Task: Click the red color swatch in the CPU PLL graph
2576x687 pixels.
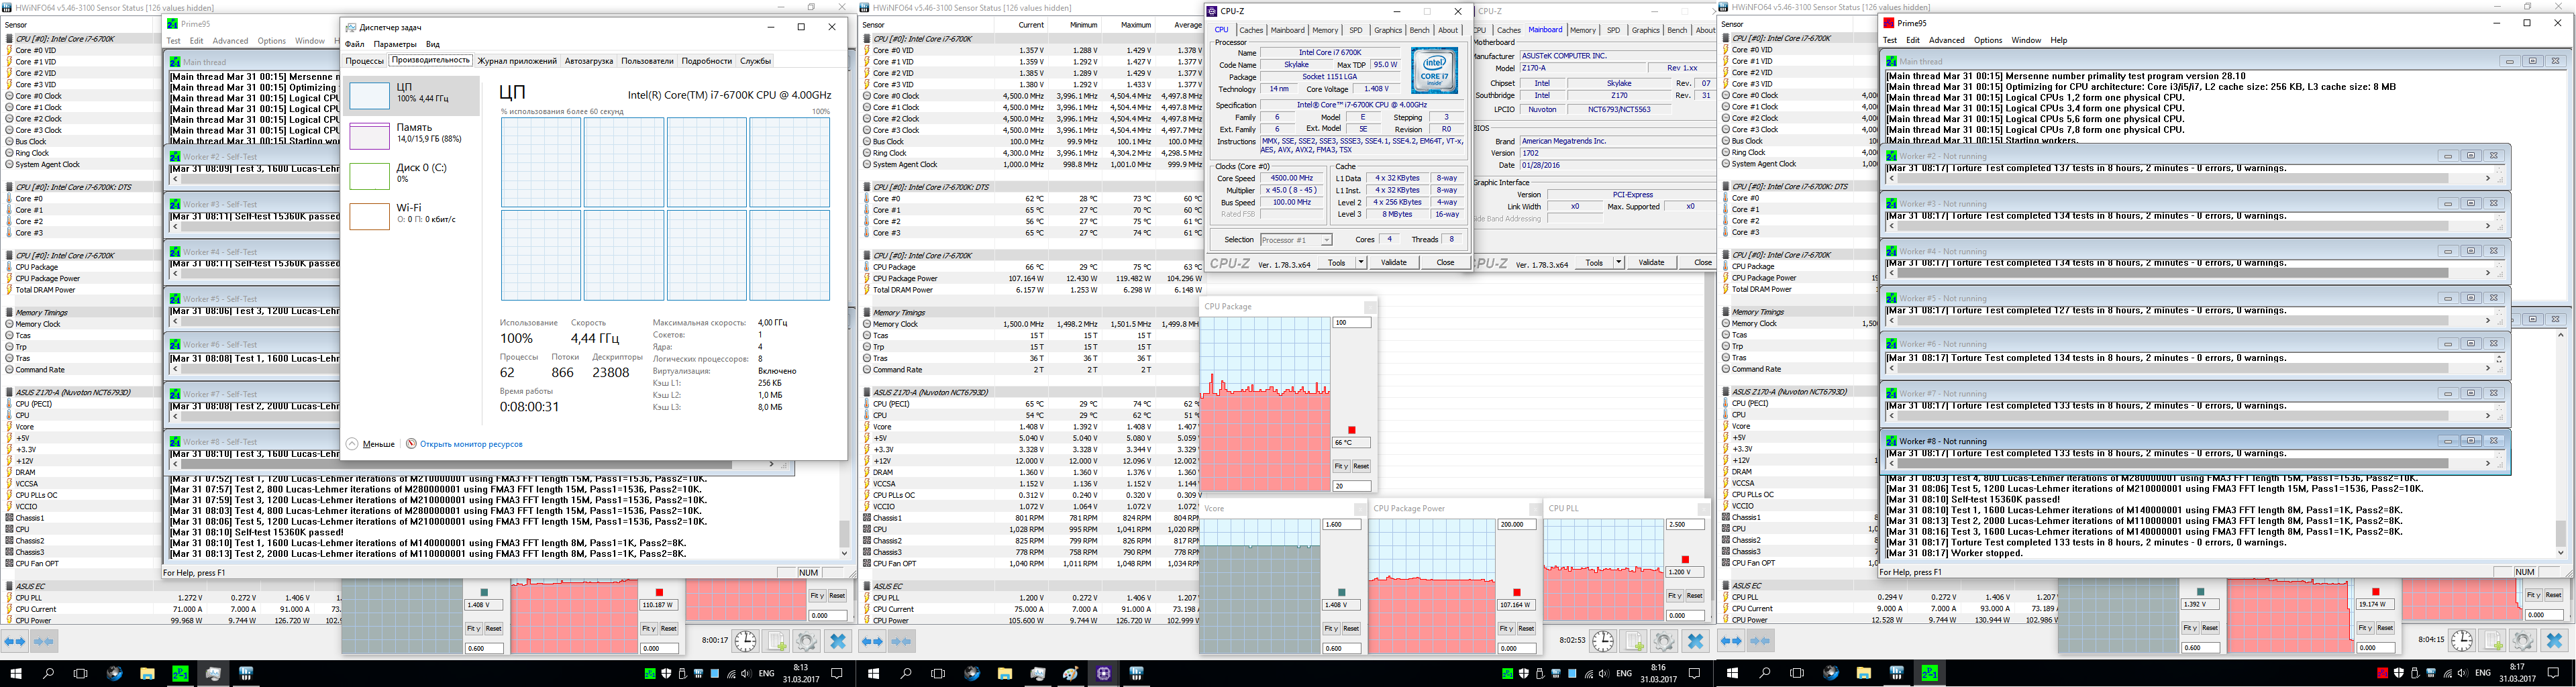Action: click(1685, 560)
